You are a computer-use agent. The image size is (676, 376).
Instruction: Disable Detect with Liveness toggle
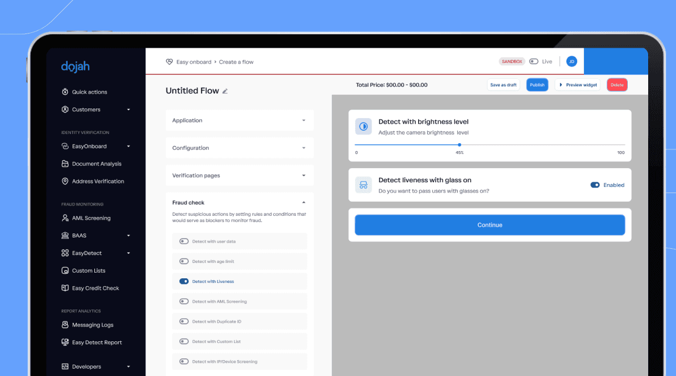tap(184, 282)
